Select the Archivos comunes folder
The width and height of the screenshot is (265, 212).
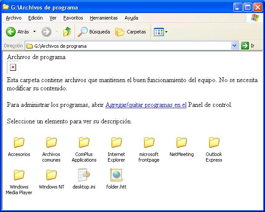(51, 149)
